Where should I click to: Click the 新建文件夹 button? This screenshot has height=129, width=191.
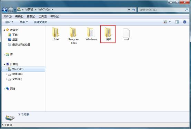[41, 22]
